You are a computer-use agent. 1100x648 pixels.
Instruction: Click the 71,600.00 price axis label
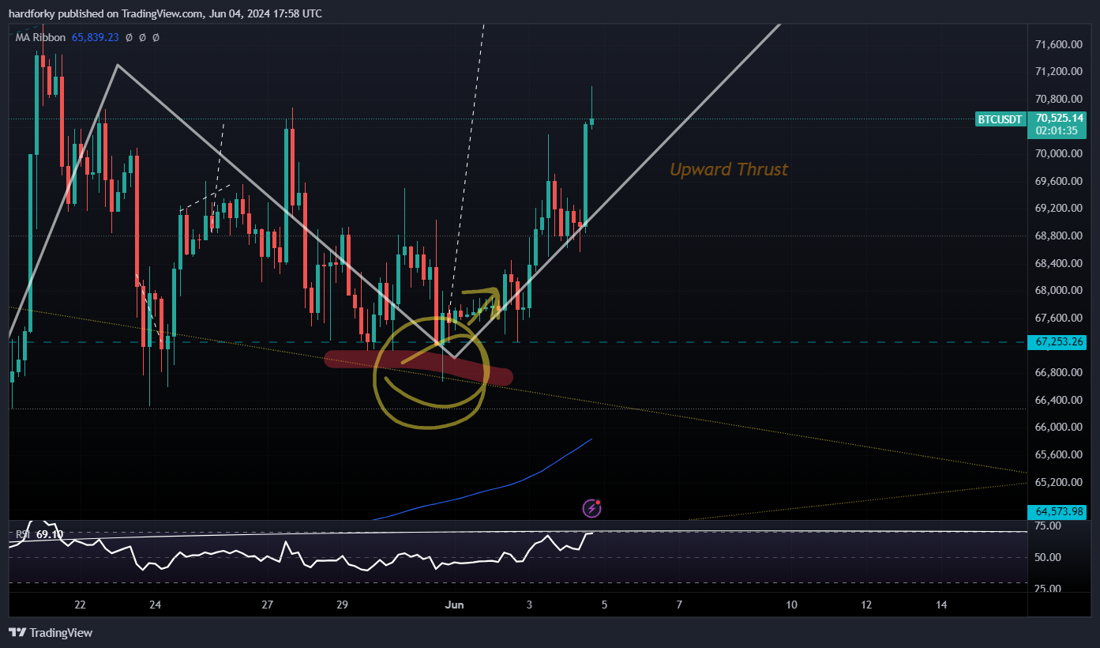(1058, 45)
